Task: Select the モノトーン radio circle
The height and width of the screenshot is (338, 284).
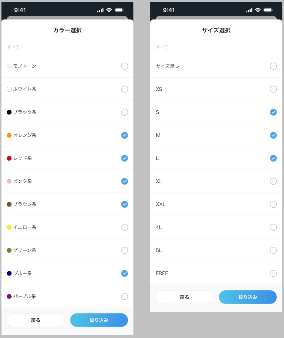Action: coord(125,66)
